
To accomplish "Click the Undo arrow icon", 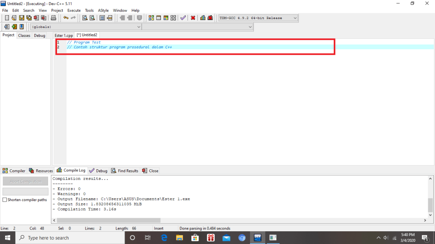I will [x=65, y=18].
